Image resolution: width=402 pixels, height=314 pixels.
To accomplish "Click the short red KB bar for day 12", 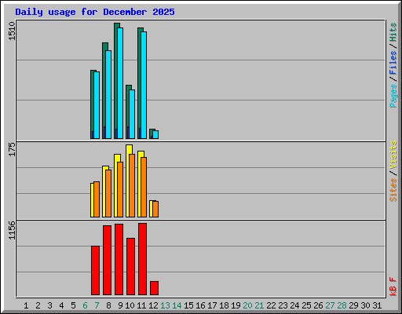I will (x=154, y=288).
